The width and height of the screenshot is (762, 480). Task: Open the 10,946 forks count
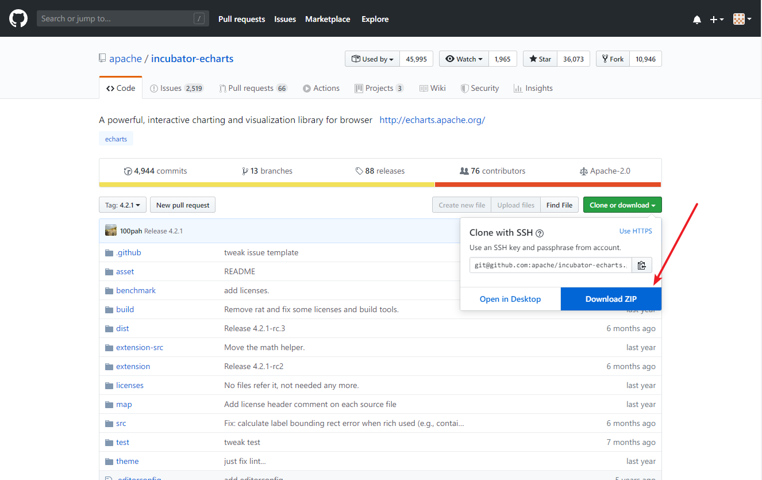645,59
